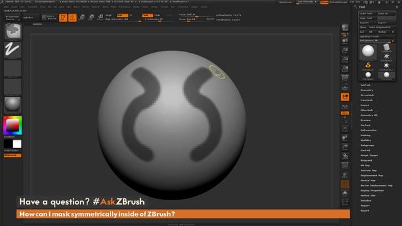Expand the Display Properties sub-palette

(x=372, y=190)
